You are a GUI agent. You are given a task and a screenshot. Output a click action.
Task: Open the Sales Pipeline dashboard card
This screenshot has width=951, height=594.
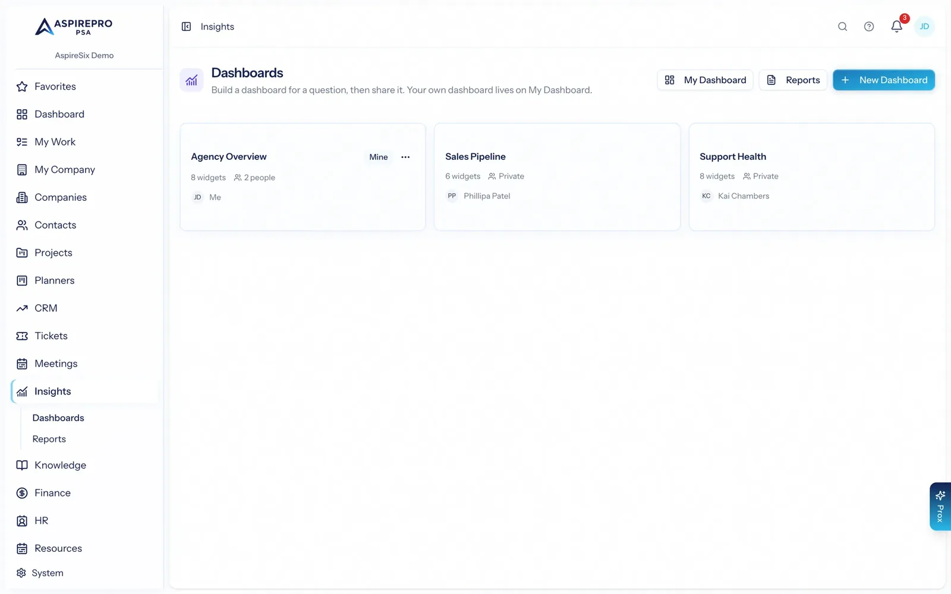click(x=558, y=177)
